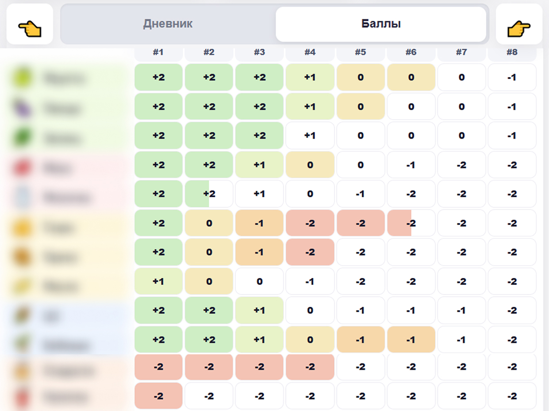Click the first row's -1 cell under #8
This screenshot has height=411, width=549.
(x=512, y=78)
